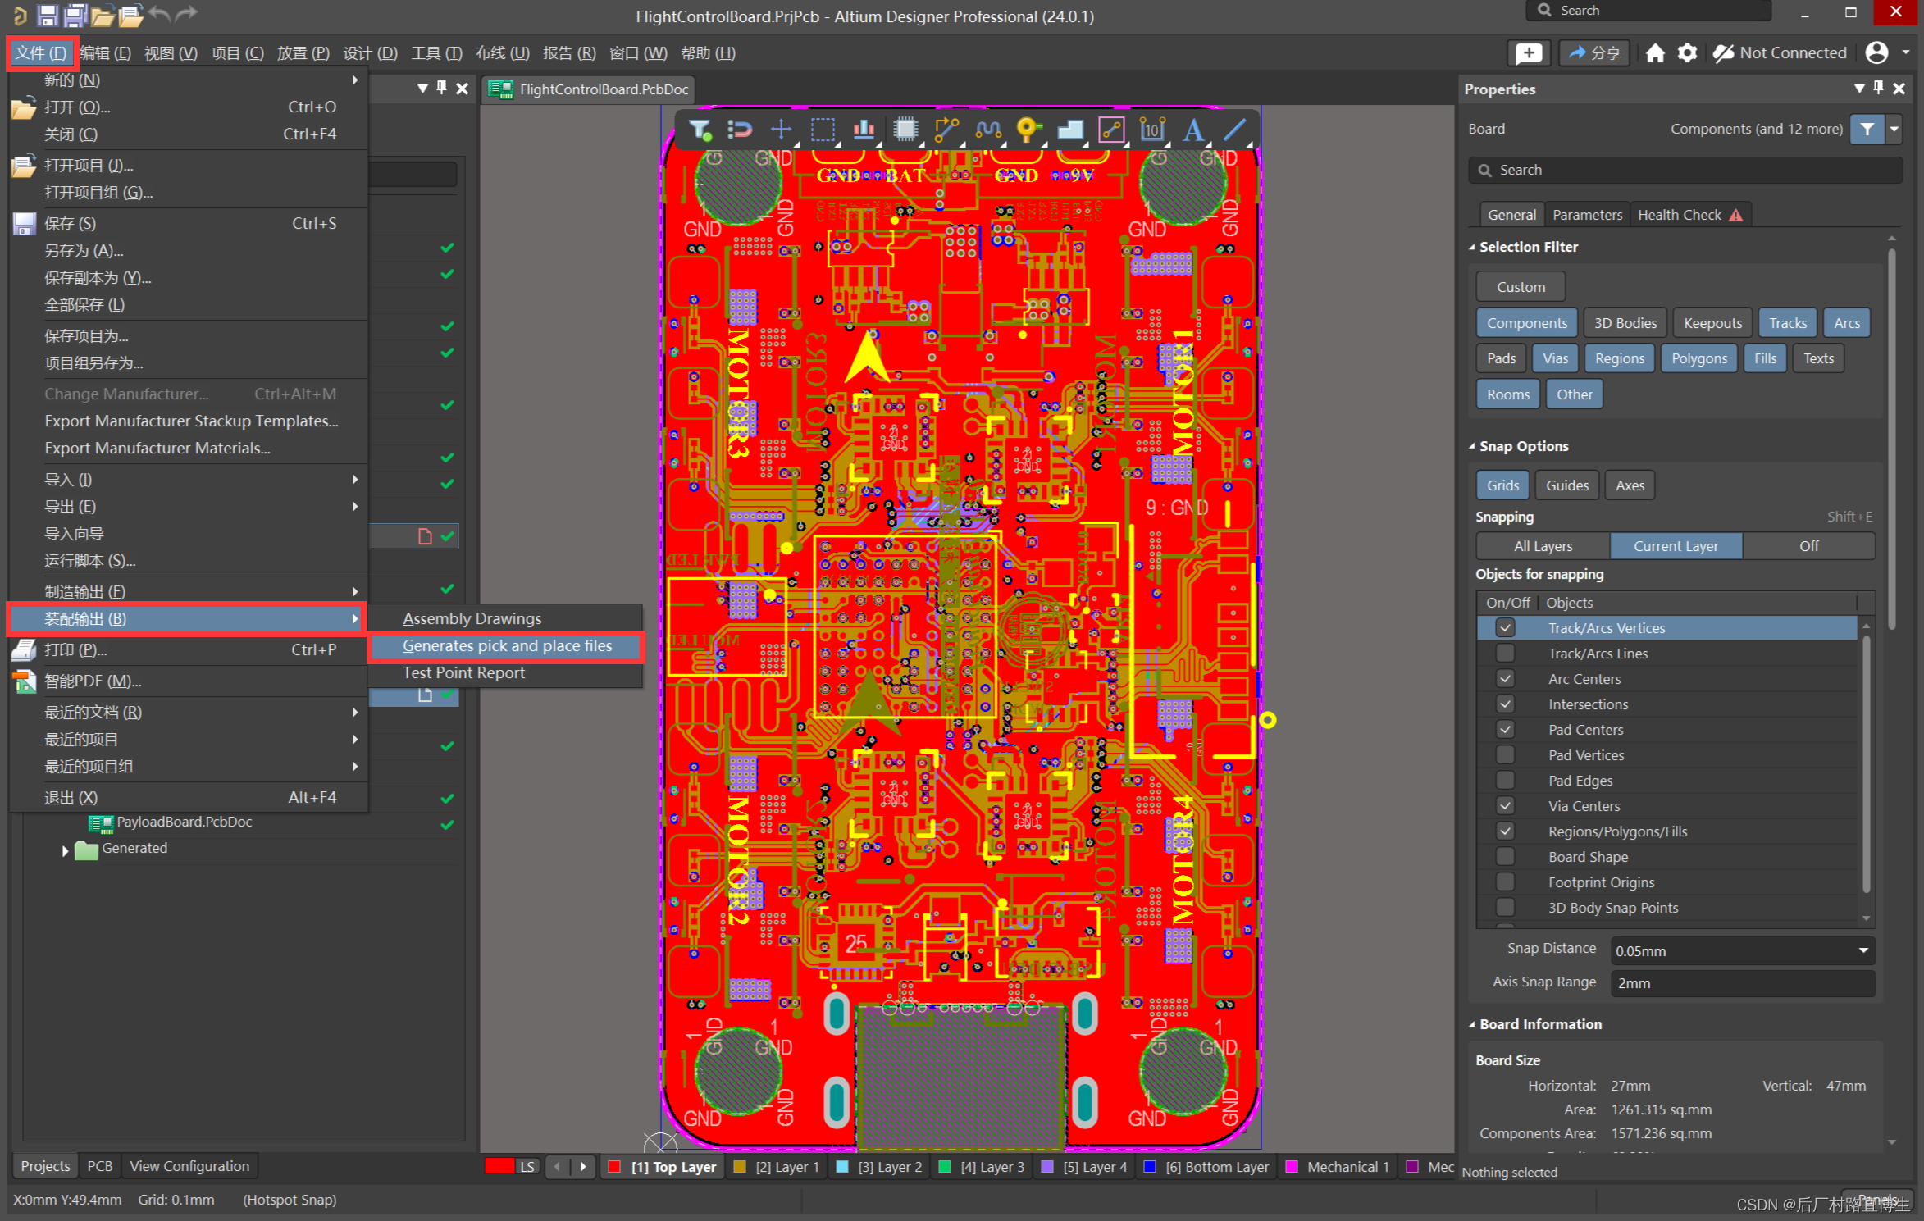Screen dimensions: 1924x1221
Task: Select the Move objects crosshair tool
Action: [x=781, y=129]
